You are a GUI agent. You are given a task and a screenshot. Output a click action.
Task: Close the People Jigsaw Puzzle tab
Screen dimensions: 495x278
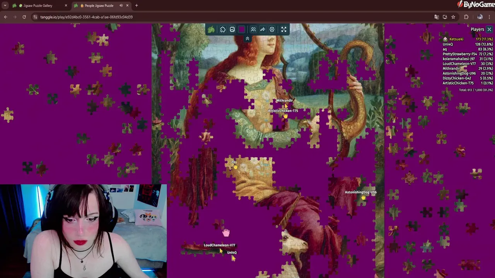tap(127, 5)
